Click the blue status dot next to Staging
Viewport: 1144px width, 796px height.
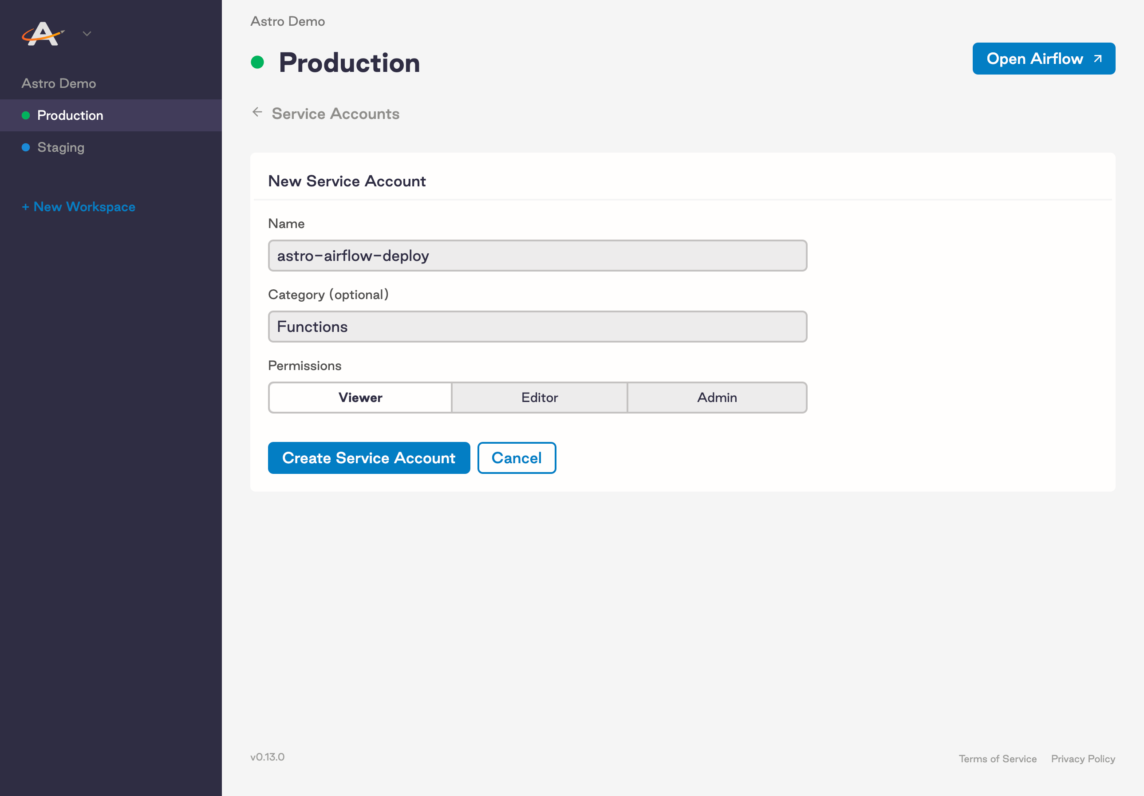[x=26, y=147]
